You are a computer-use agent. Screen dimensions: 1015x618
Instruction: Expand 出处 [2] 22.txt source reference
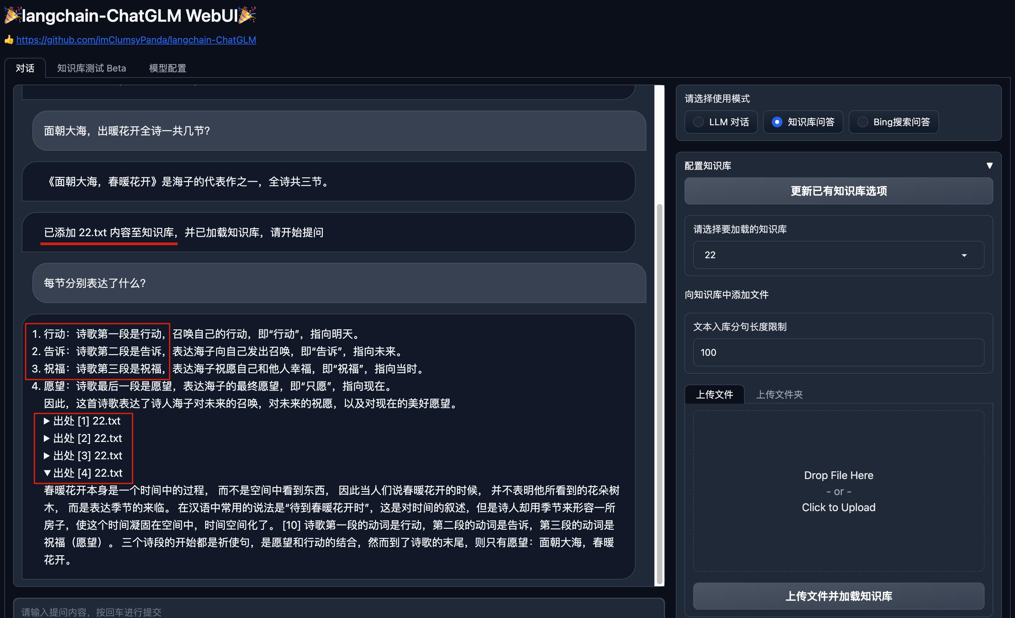click(82, 438)
